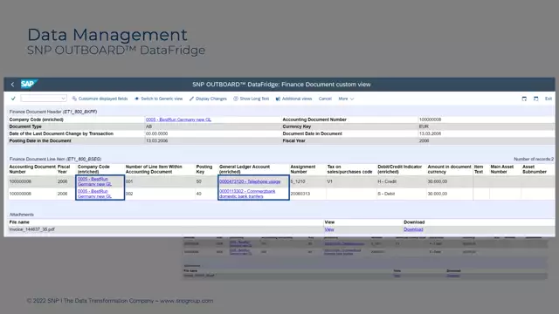Click the SAP logo in header
Viewport: 559px width, 314px height.
29,84
